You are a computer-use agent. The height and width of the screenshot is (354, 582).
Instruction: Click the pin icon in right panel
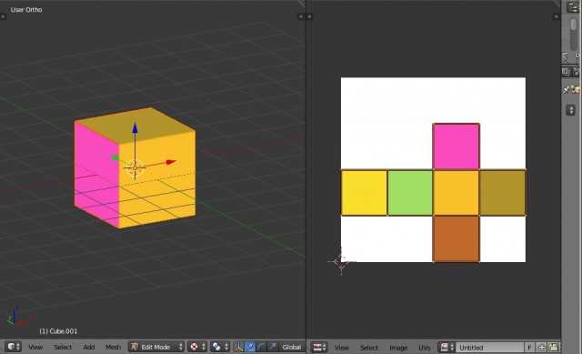(566, 89)
